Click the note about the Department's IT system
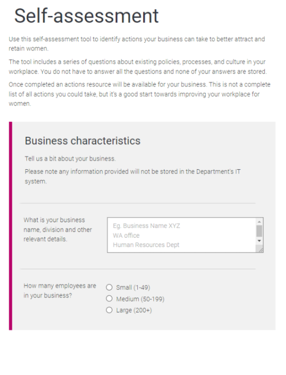Image resolution: width=286 pixels, height=375 pixels. coord(133,176)
